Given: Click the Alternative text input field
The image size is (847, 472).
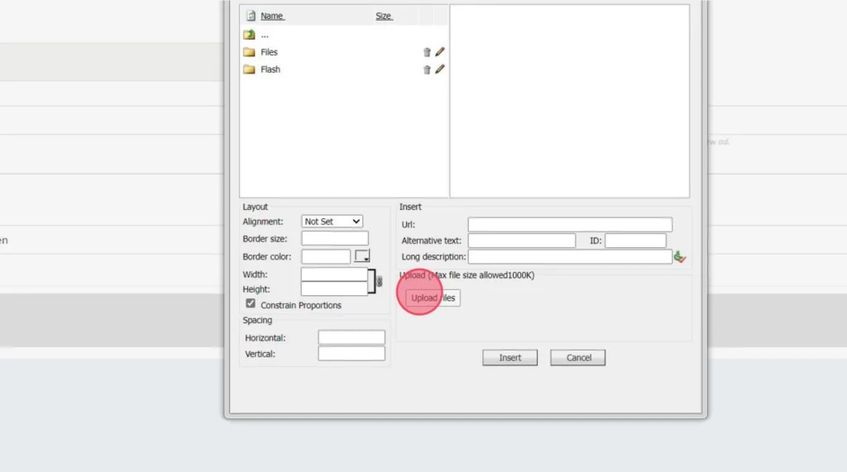Looking at the screenshot, I should (x=522, y=241).
